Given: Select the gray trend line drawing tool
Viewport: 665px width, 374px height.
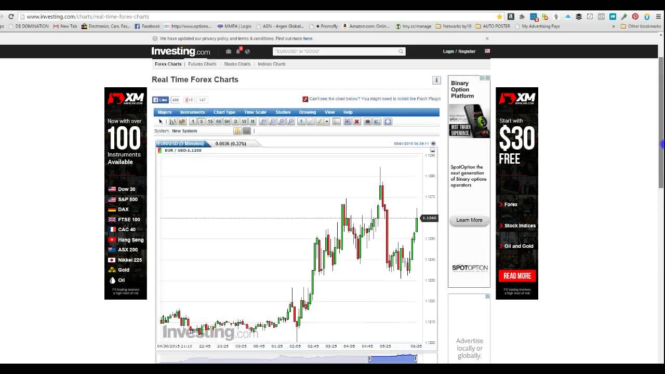Looking at the screenshot, I should 311,122.
